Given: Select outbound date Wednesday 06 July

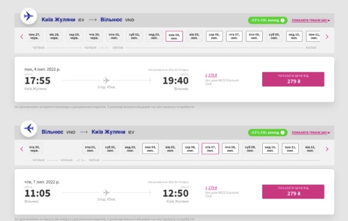Looking at the screenshot, I should (x=214, y=37).
